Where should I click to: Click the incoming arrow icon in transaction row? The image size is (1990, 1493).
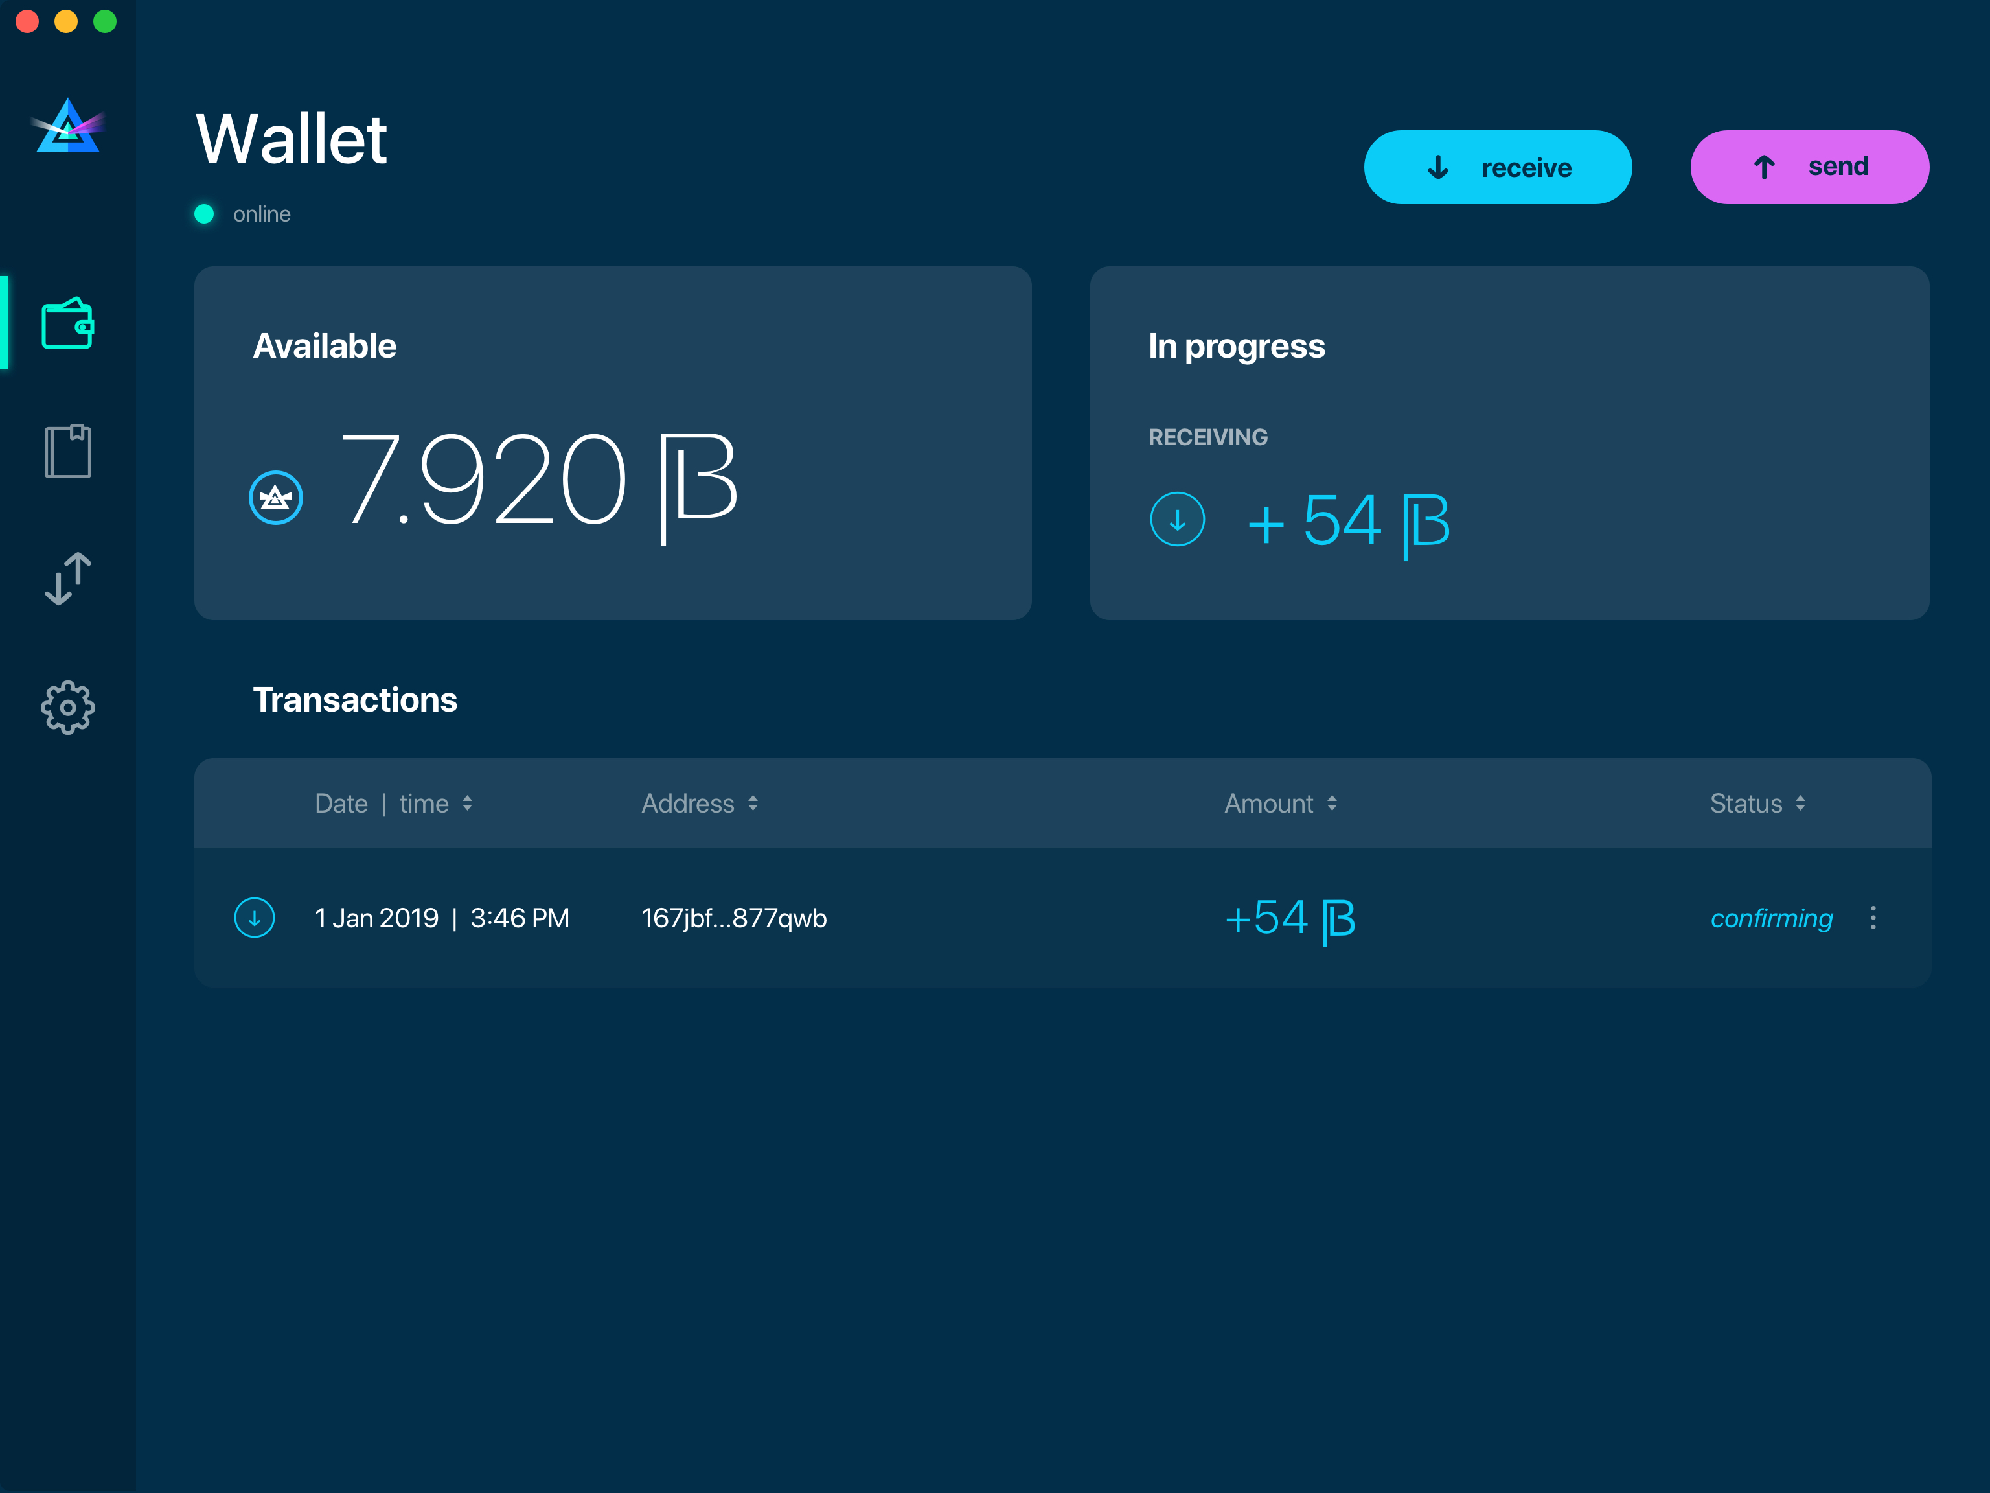coord(255,918)
